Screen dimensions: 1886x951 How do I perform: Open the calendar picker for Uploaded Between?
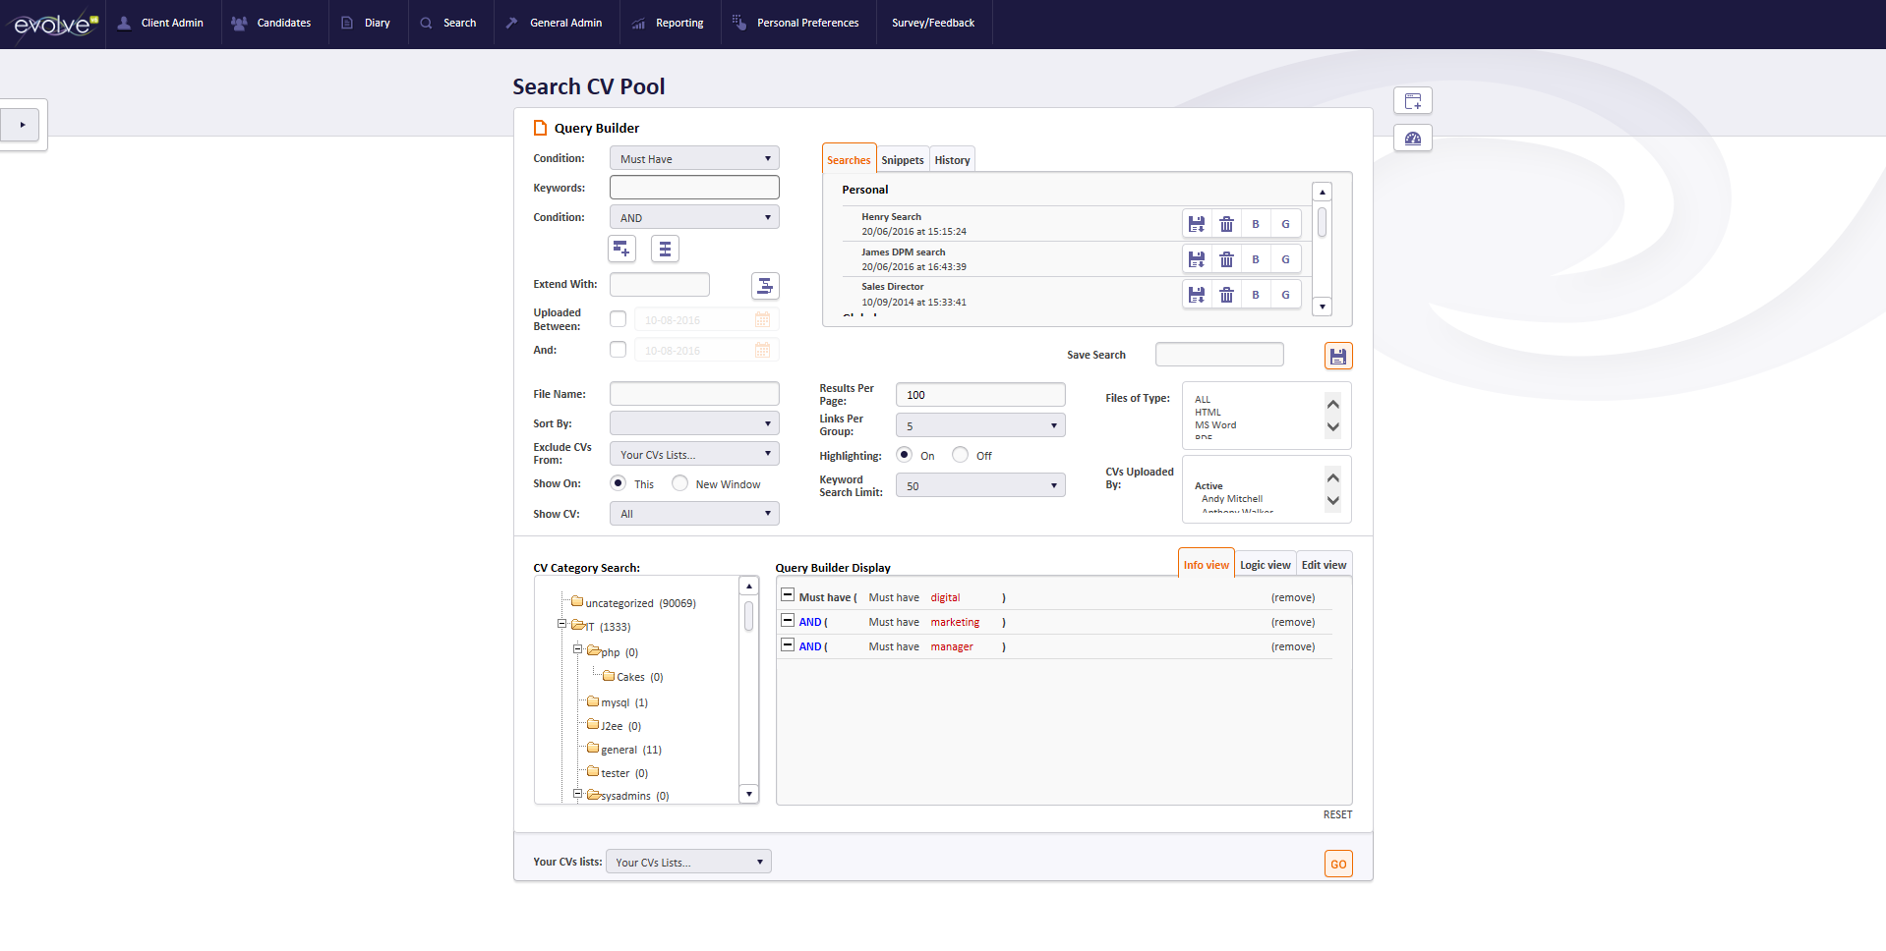pos(763,319)
